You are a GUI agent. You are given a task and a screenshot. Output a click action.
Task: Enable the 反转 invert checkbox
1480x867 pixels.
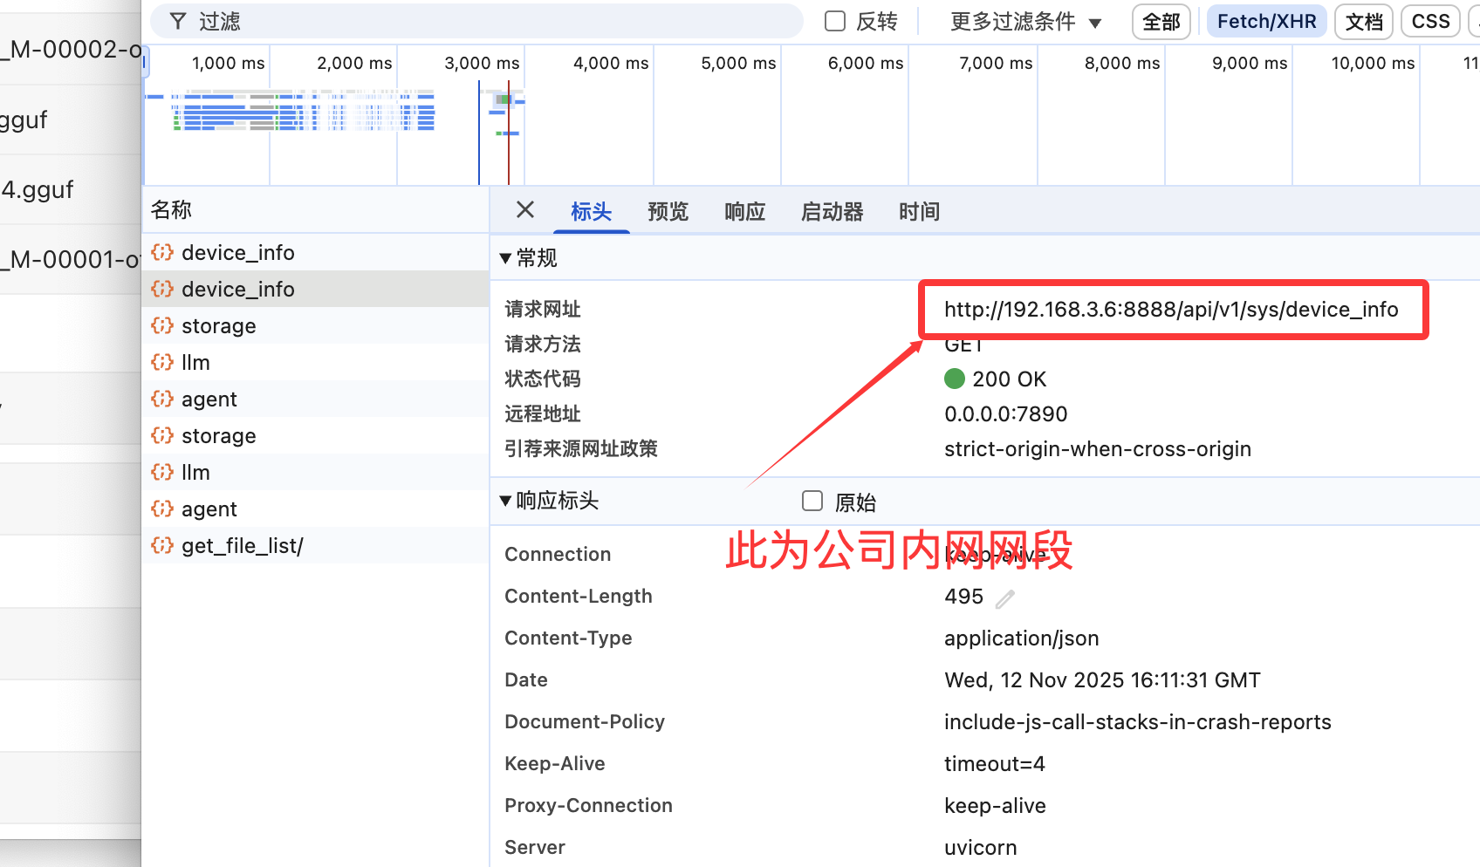coord(835,21)
